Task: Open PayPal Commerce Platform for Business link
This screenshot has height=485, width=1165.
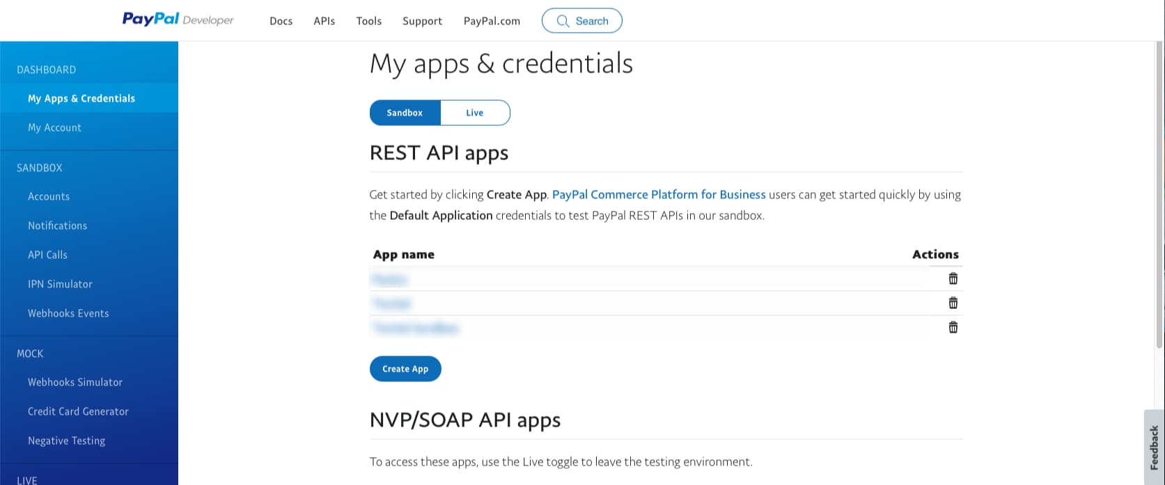Action: (x=659, y=195)
